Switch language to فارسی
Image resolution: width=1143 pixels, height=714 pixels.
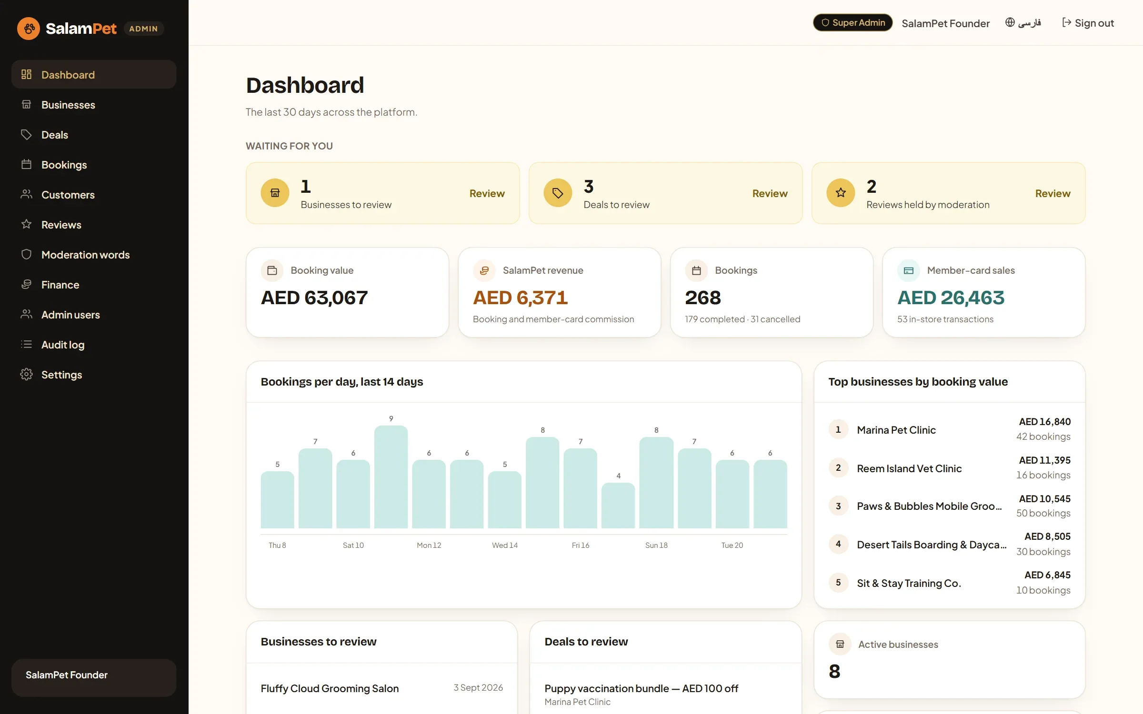pyautogui.click(x=1023, y=23)
